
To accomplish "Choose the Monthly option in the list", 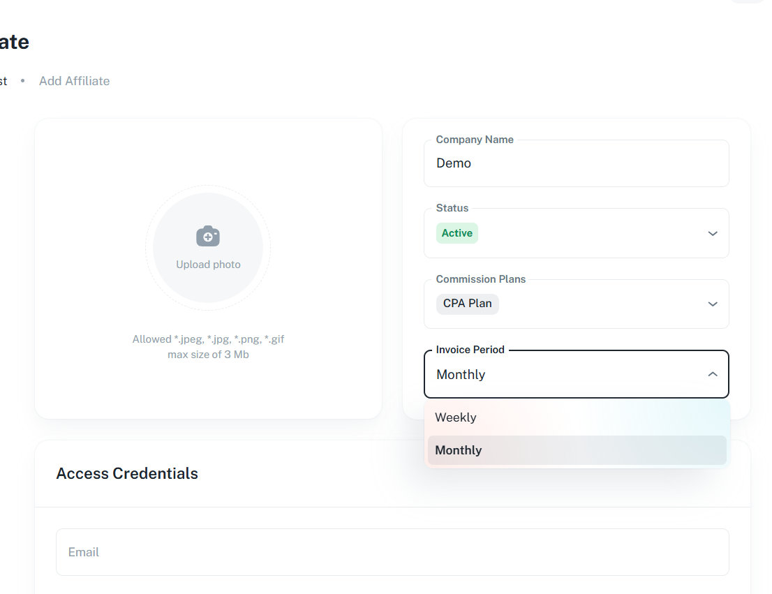I will coord(458,450).
